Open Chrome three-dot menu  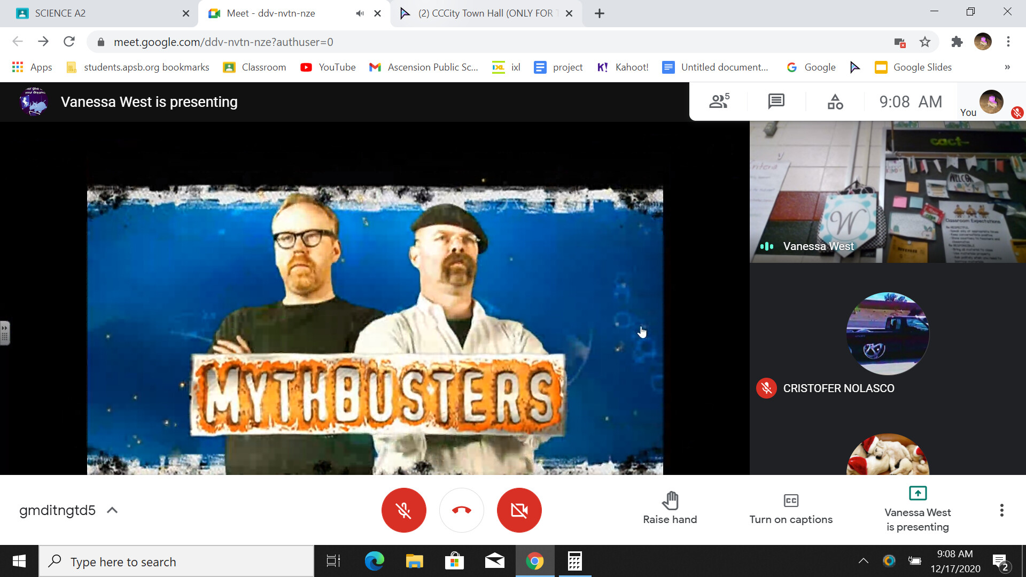[x=1008, y=42]
